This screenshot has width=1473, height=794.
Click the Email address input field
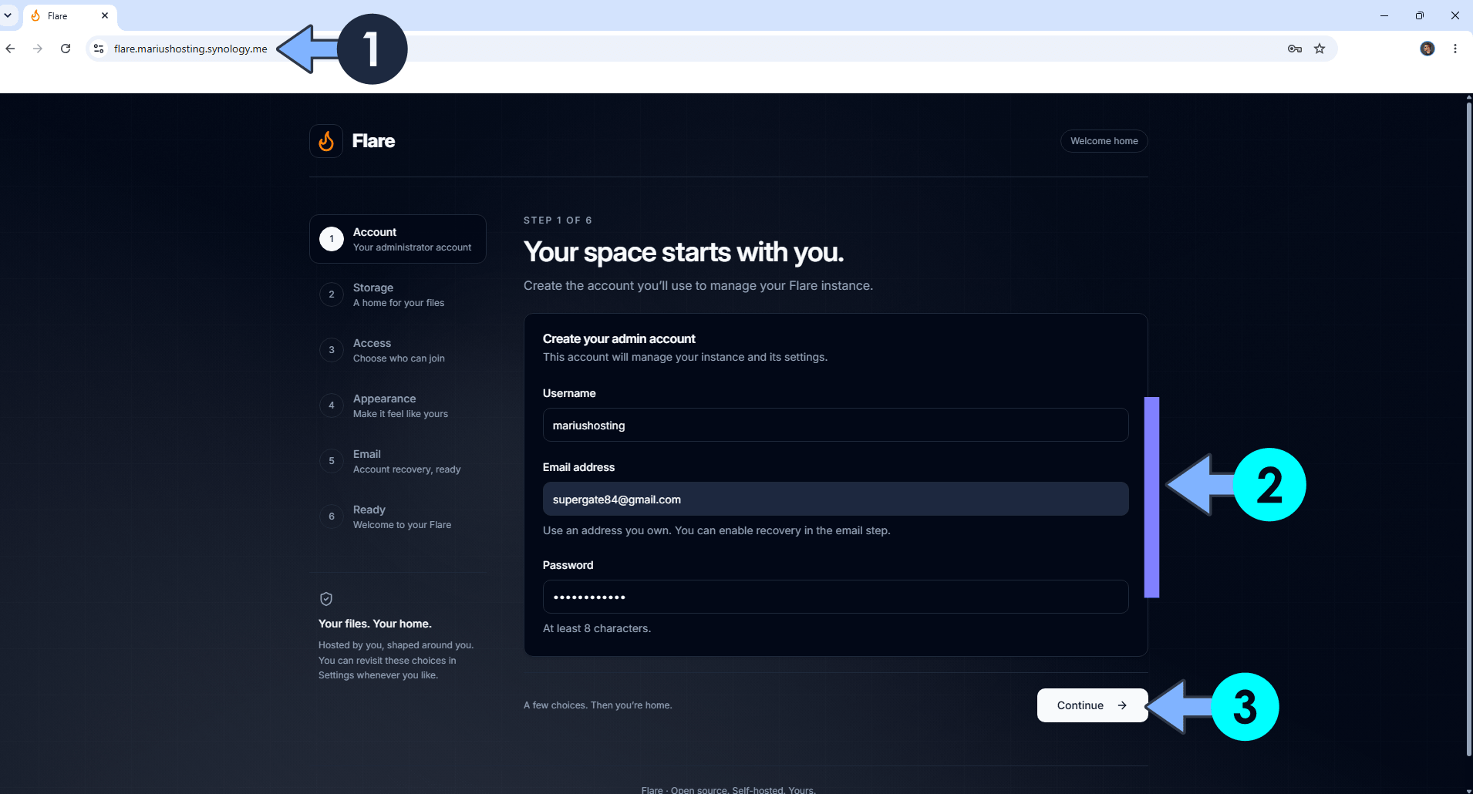(x=835, y=499)
